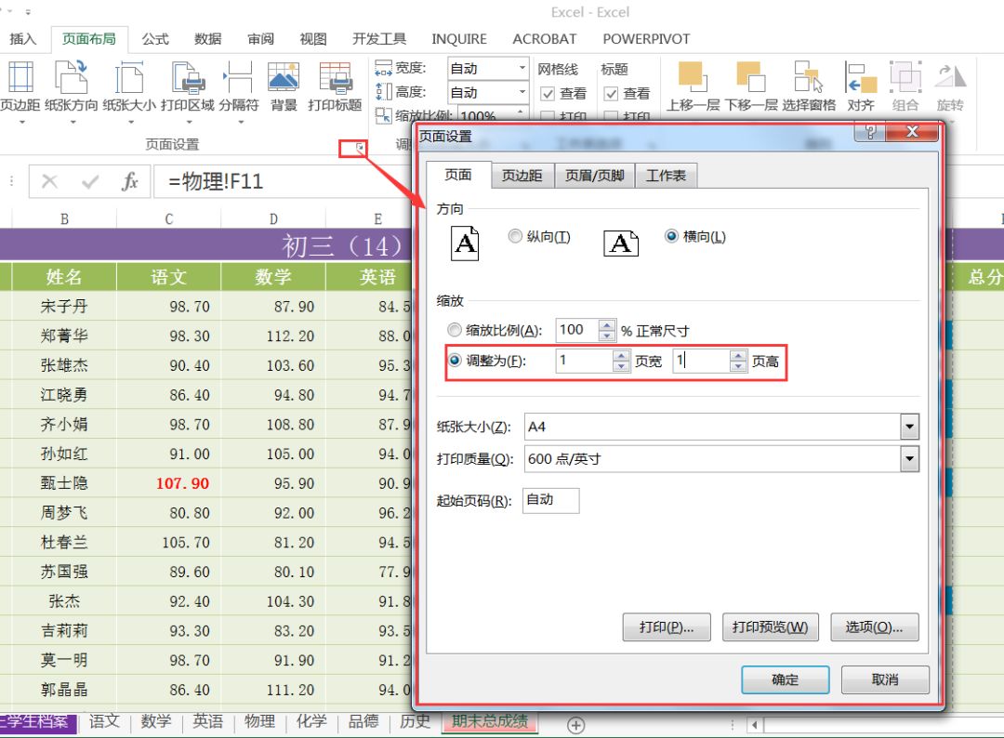The width and height of the screenshot is (1004, 738).
Task: Click the formula bar showing =物理!F11
Action: coord(282,182)
